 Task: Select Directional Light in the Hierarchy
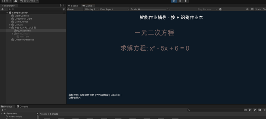pos(23,19)
